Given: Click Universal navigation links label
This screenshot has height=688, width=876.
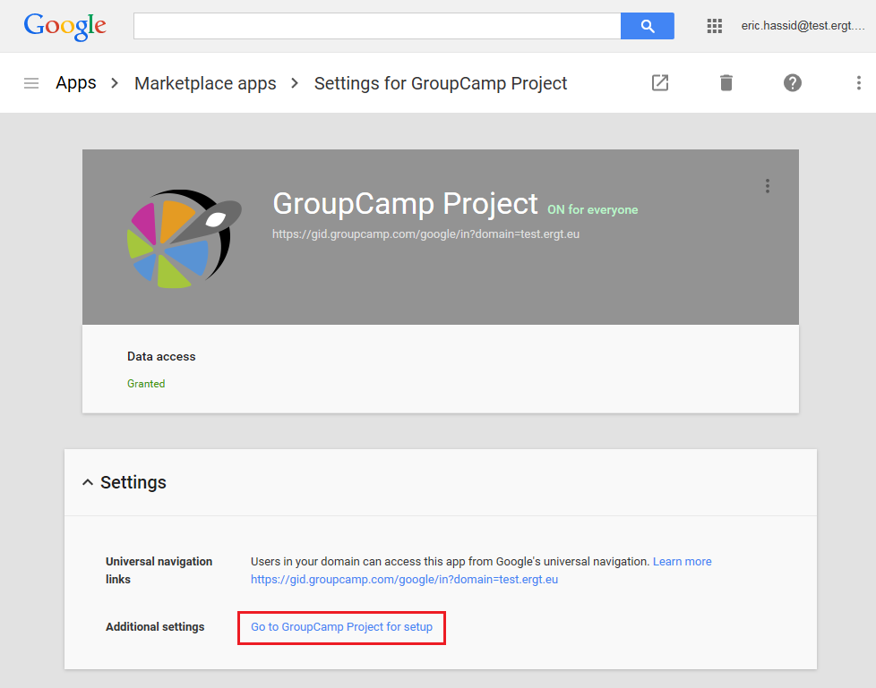Looking at the screenshot, I should pos(159,570).
